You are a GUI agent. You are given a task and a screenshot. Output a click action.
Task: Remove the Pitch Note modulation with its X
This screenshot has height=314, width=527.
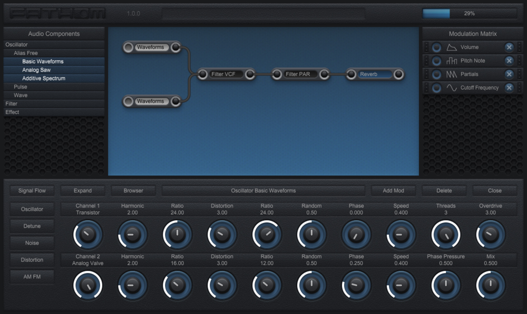509,61
